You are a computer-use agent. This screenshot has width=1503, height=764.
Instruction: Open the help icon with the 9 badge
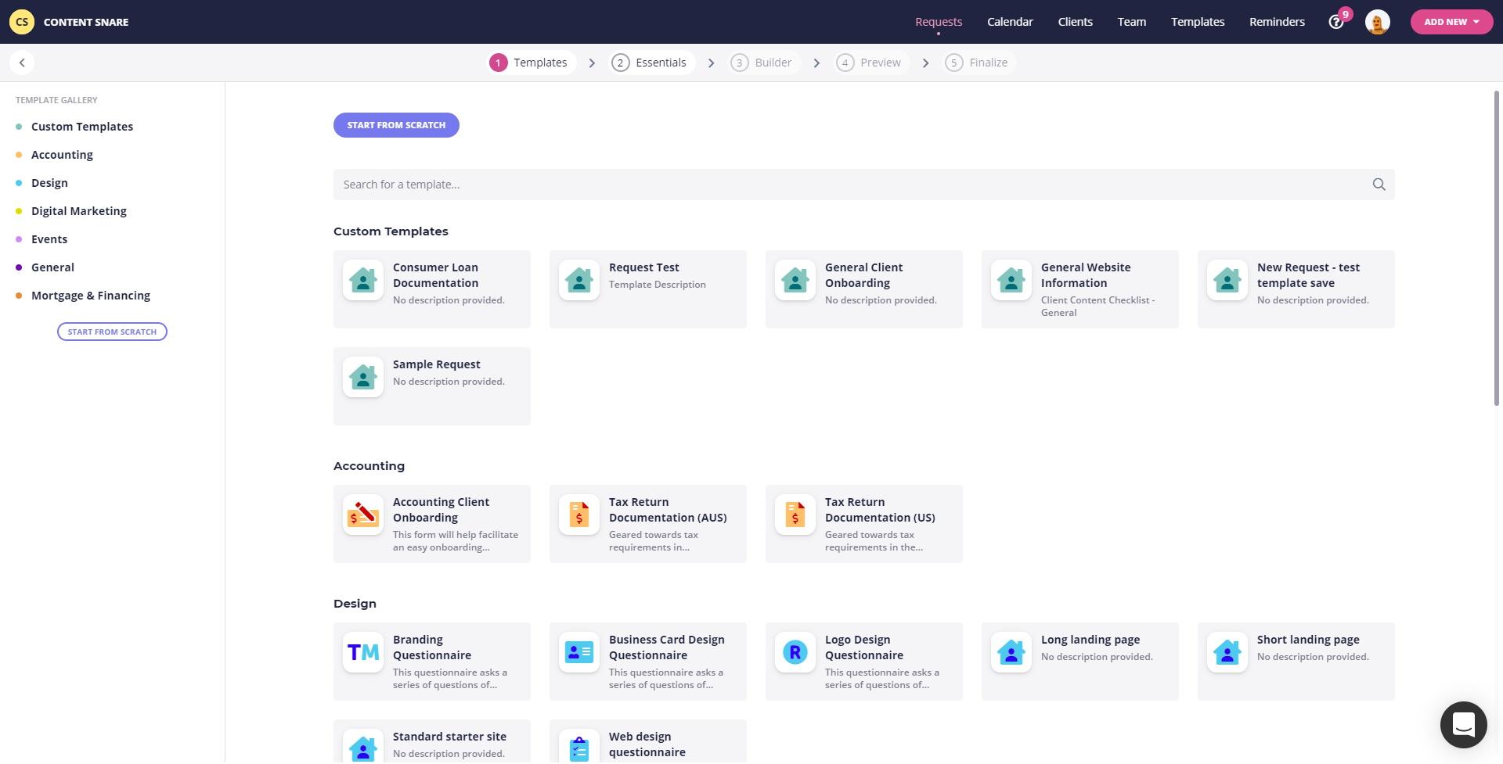click(x=1336, y=22)
